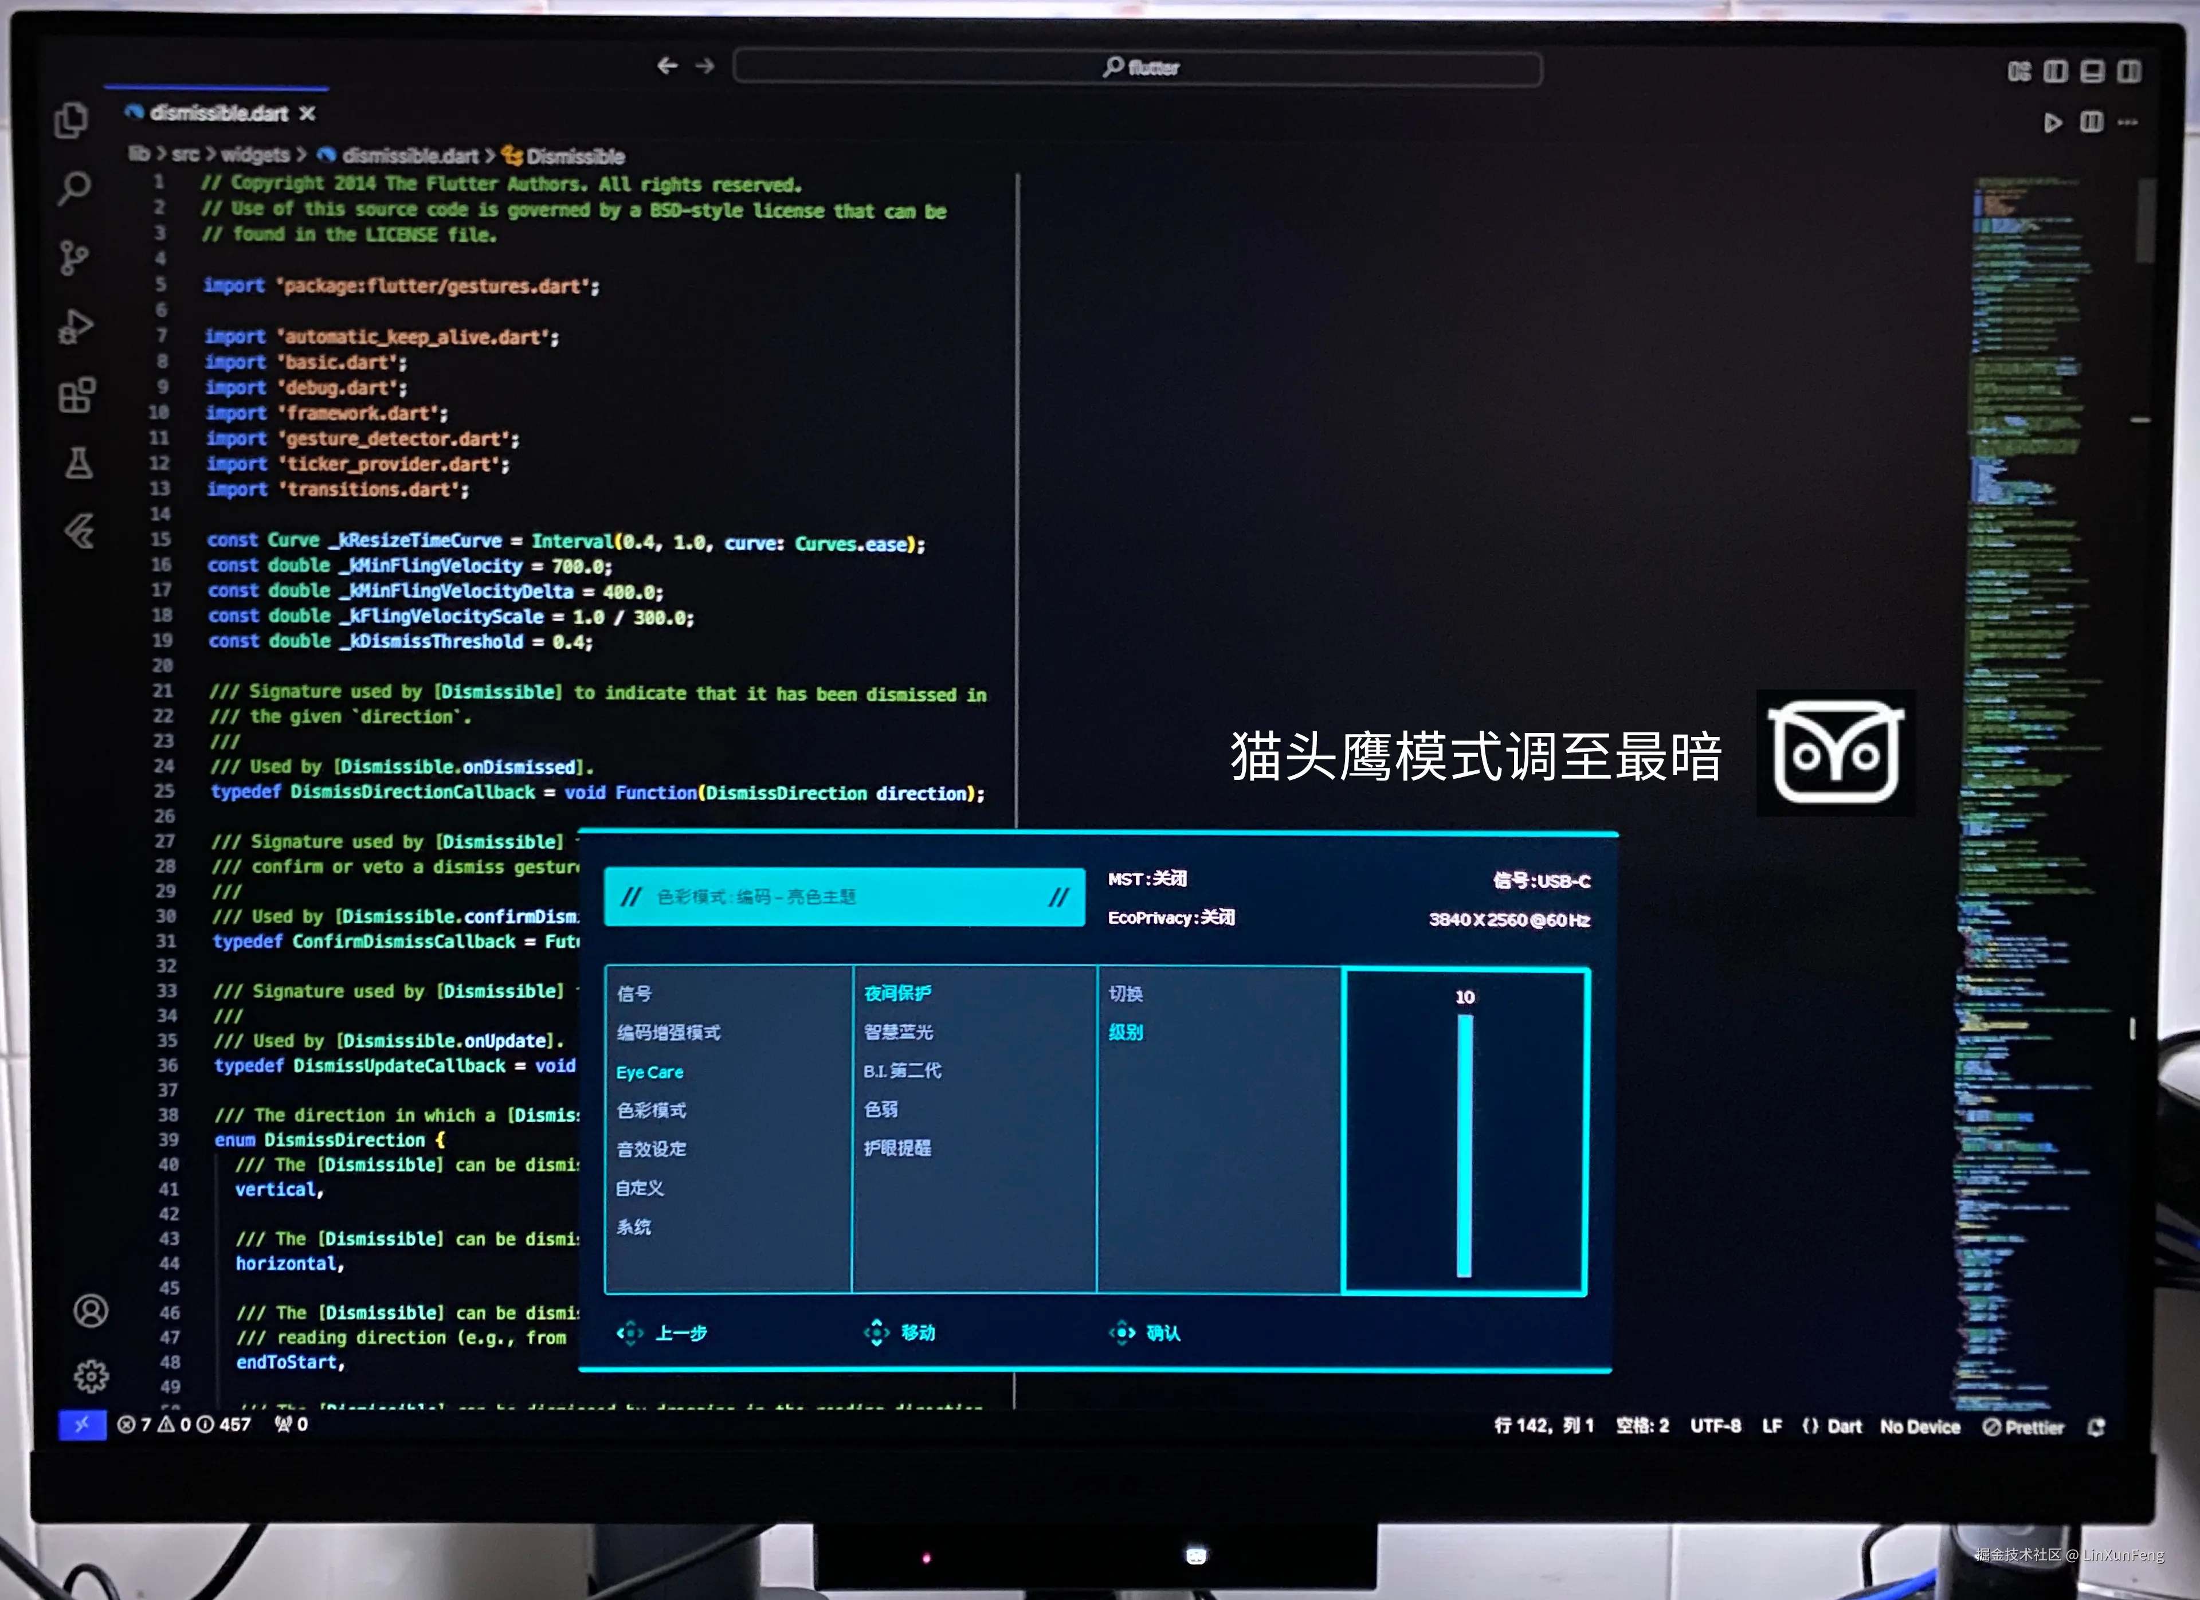Toggle the primary sidebar layout button
Screen dimensions: 2200x1600
[2056, 71]
